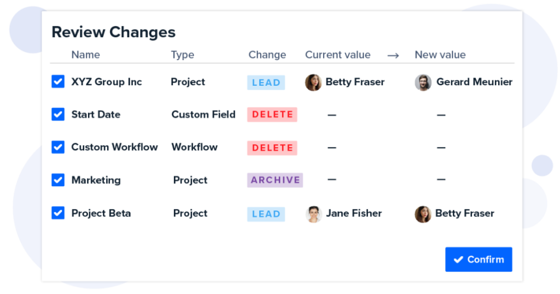Uncheck the XYZ Group Inc checkbox

click(58, 82)
